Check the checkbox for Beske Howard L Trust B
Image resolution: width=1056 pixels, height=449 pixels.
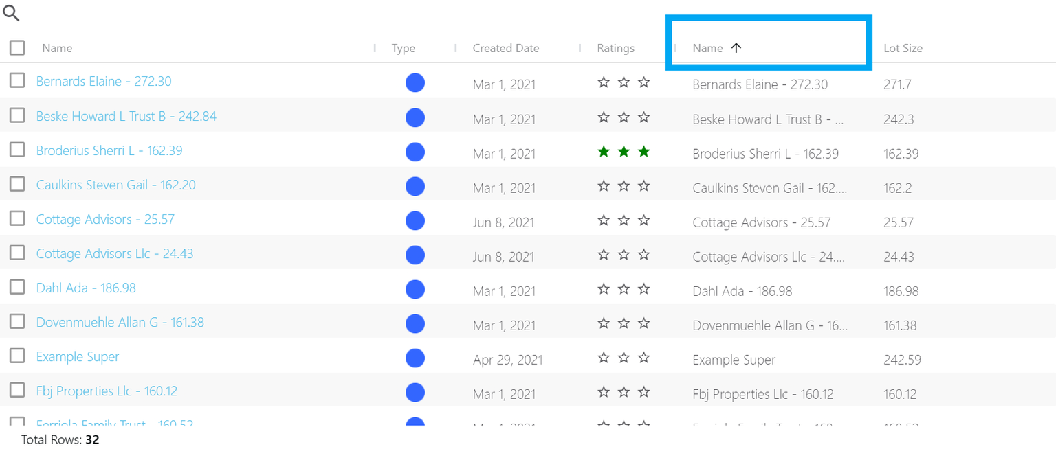coord(17,115)
